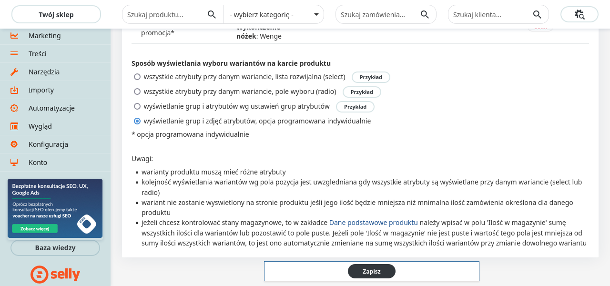The width and height of the screenshot is (610, 286).
Task: Click the product search magnifier icon
Action: (x=212, y=15)
